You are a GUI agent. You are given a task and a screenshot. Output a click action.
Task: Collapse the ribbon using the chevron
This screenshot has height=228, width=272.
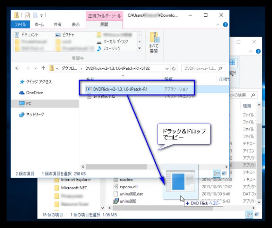(218, 24)
